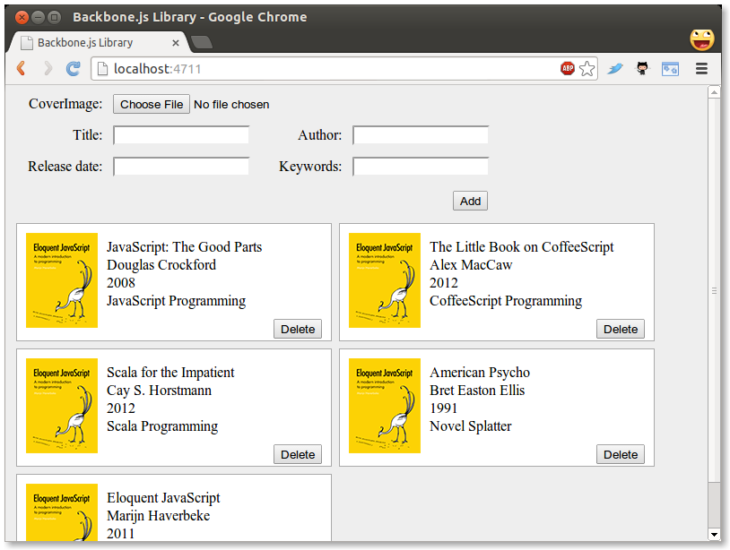The image size is (730, 550).
Task: Click into the Author text field
Action: point(421,135)
